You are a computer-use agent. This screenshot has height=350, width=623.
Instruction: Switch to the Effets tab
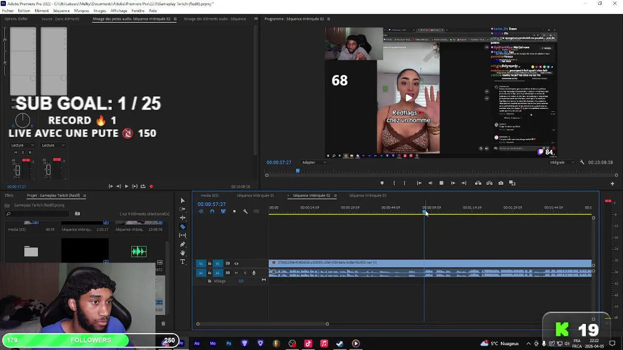tap(9, 195)
